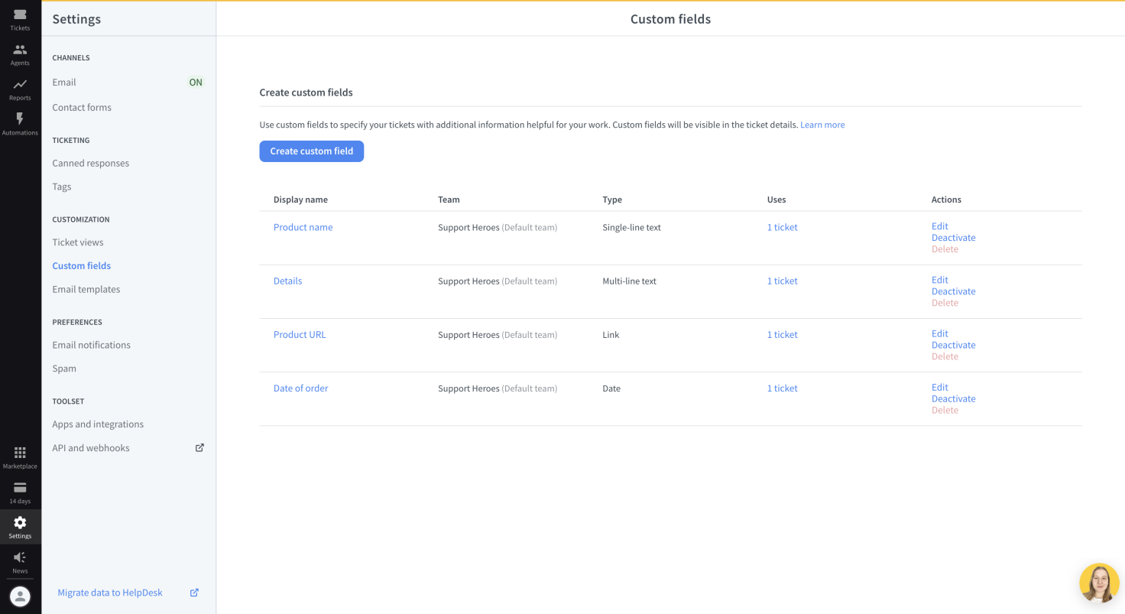Deactivate the Product URL field
Viewport: 1125px width, 614px height.
pos(954,345)
